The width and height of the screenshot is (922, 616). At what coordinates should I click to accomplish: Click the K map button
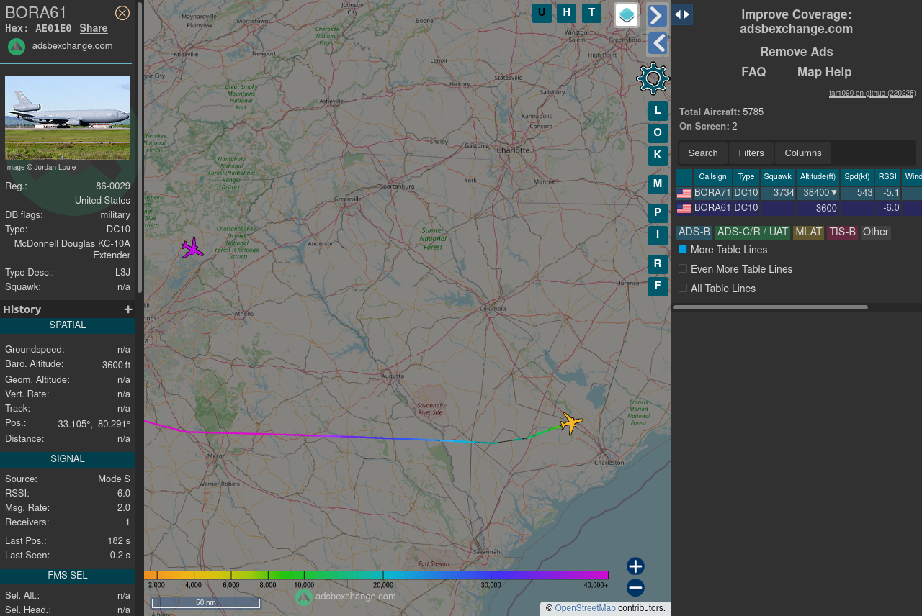pyautogui.click(x=658, y=155)
